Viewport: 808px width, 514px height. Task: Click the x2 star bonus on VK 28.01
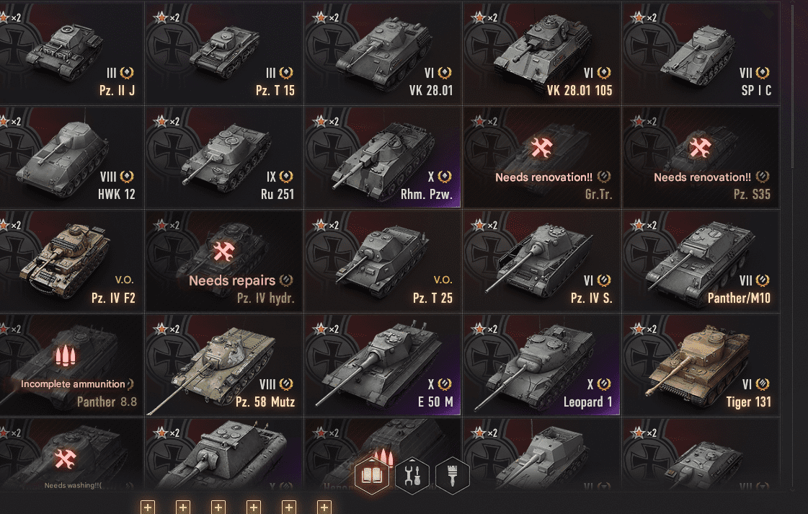point(327,17)
